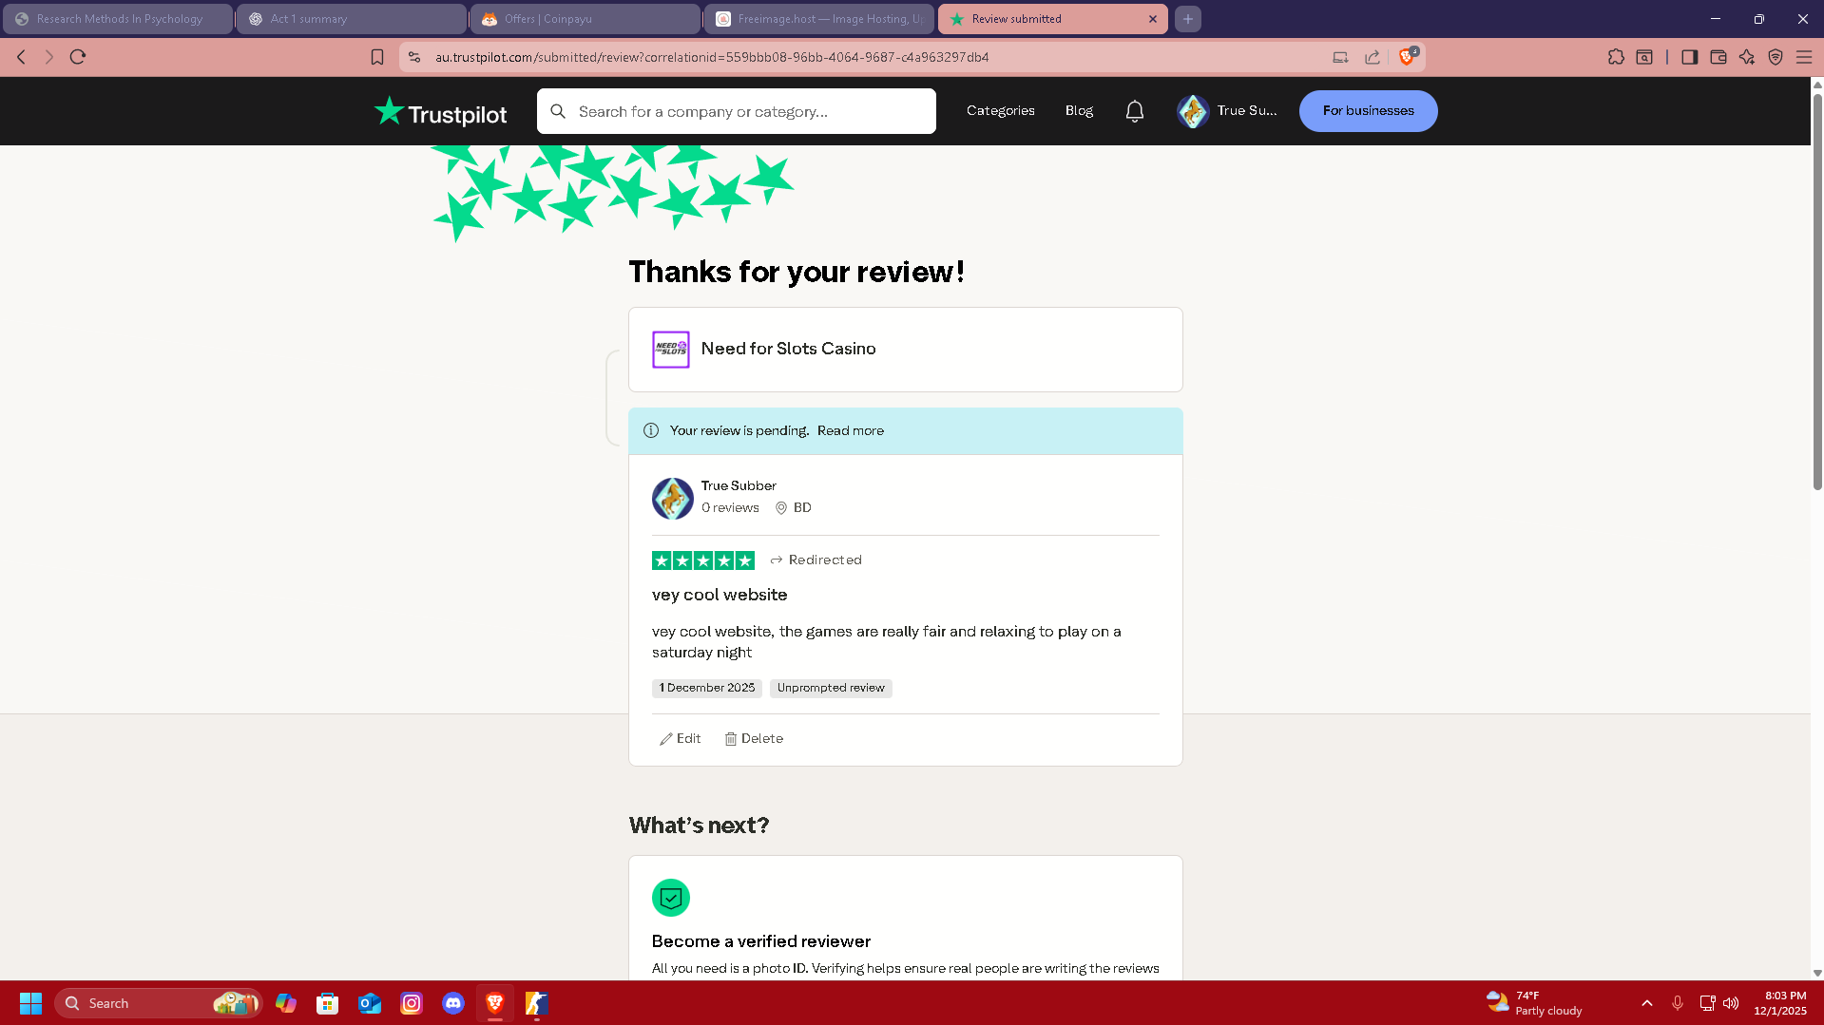Screen dimensions: 1824x1025
Task: Switch to Freeimage.host tab
Action: point(819,19)
